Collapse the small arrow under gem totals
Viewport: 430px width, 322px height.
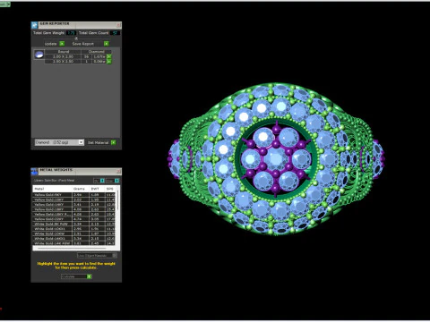[x=76, y=38]
